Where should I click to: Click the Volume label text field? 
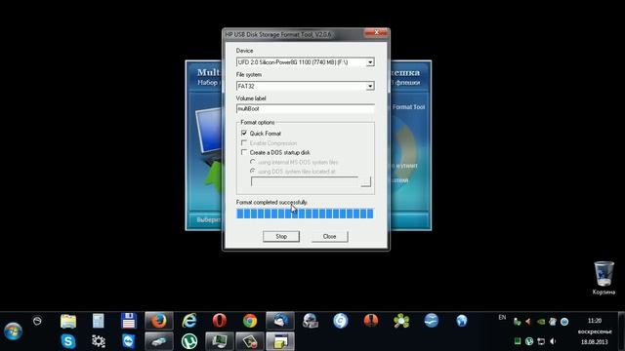[x=306, y=108]
